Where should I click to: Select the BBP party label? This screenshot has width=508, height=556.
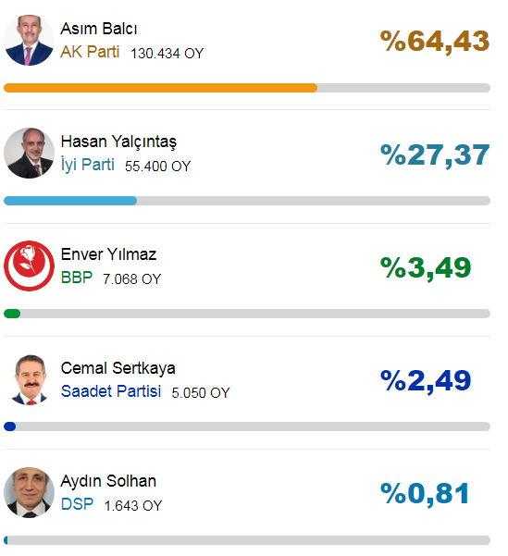(x=77, y=278)
